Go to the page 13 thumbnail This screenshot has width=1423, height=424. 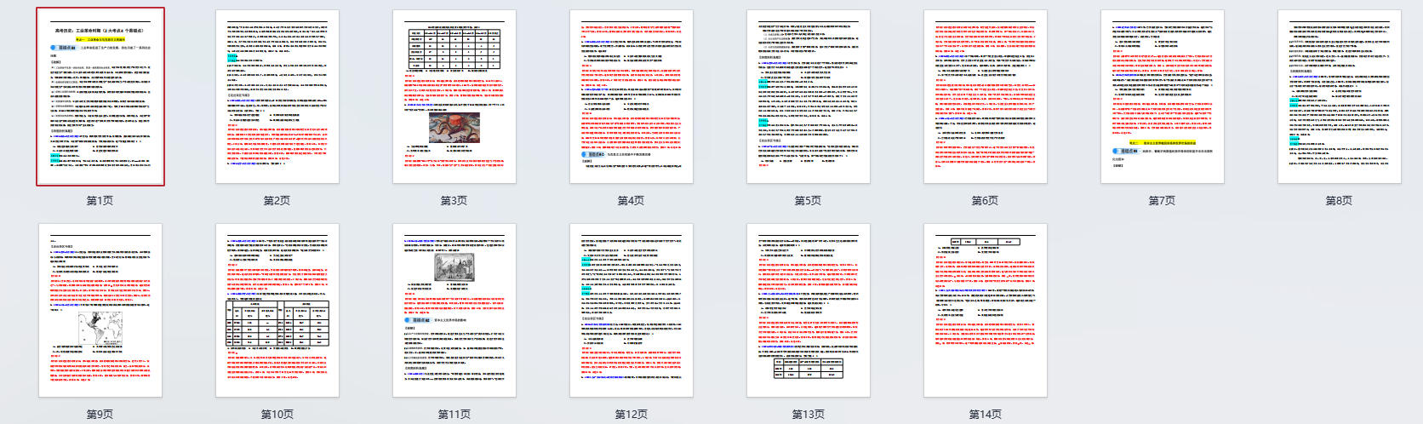point(809,311)
